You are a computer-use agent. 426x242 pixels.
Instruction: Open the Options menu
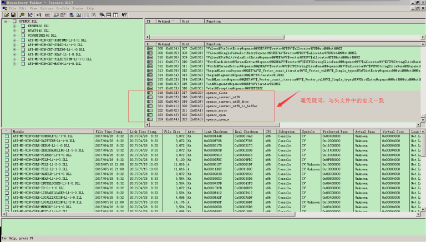tap(47, 9)
